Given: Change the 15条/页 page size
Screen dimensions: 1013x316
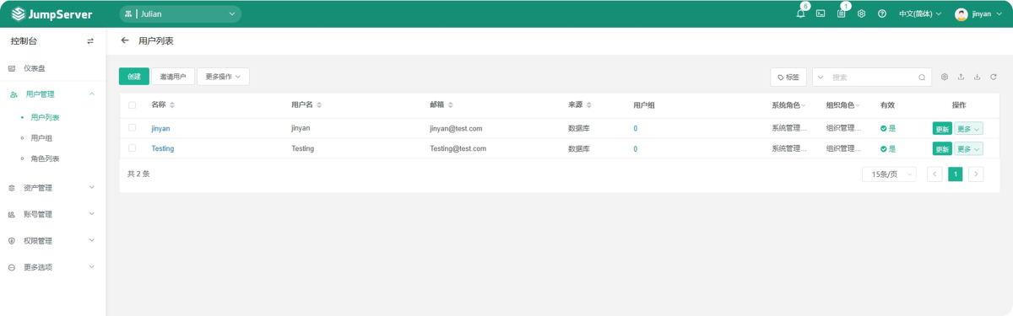Looking at the screenshot, I should [889, 174].
